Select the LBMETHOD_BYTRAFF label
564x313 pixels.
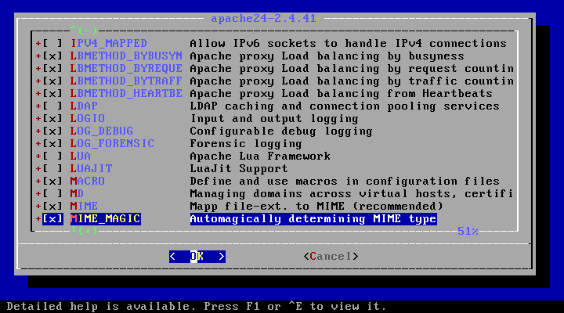(x=126, y=81)
